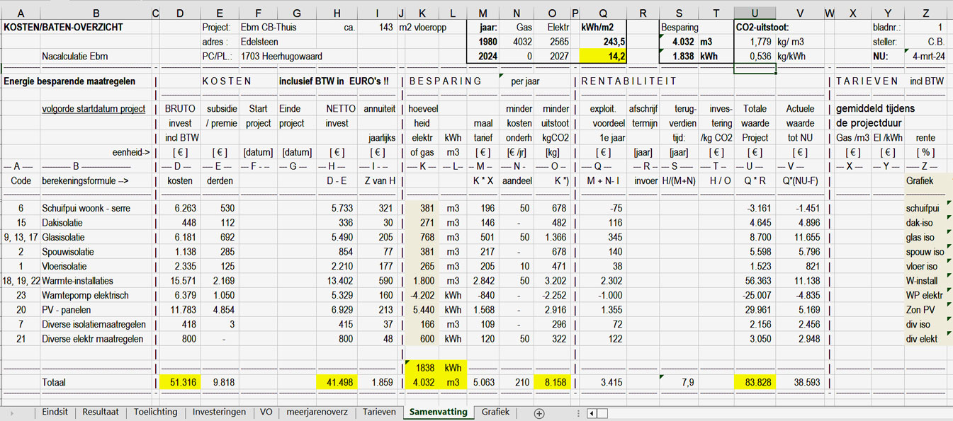Select the PV - panelen row label
This screenshot has height=421, width=953.
point(66,310)
